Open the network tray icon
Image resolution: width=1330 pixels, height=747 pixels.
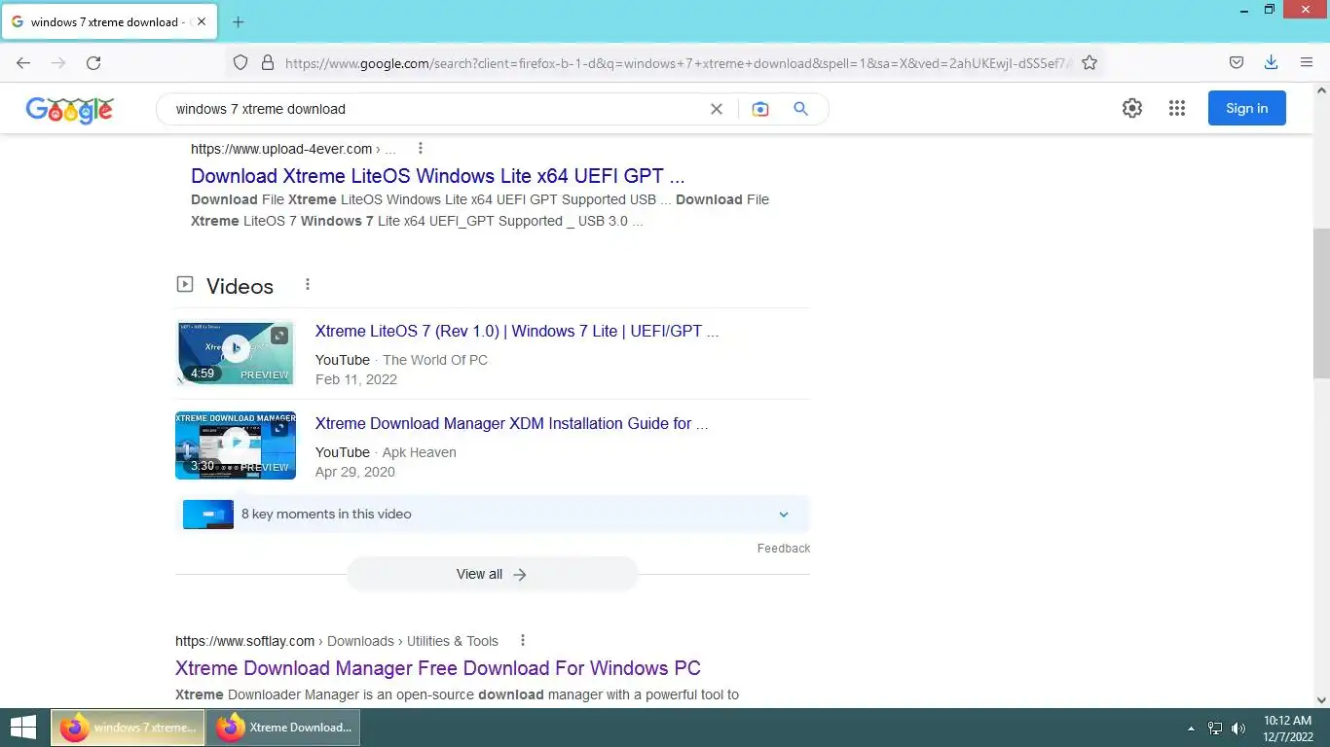tap(1215, 729)
